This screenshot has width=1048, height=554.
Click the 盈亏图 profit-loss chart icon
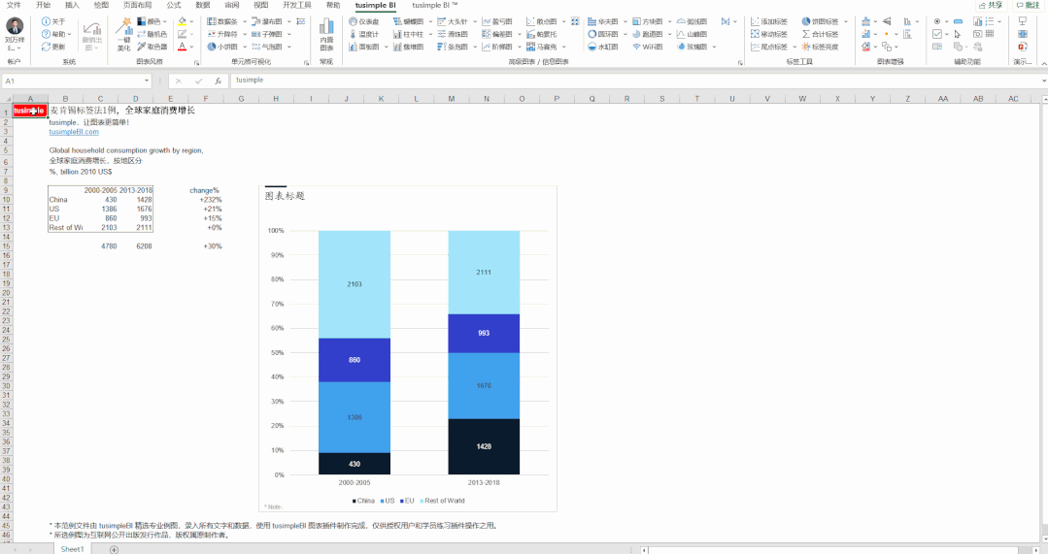pyautogui.click(x=487, y=21)
